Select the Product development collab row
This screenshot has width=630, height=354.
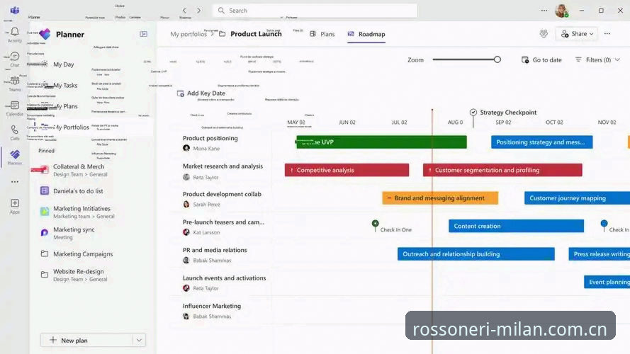[x=222, y=194]
